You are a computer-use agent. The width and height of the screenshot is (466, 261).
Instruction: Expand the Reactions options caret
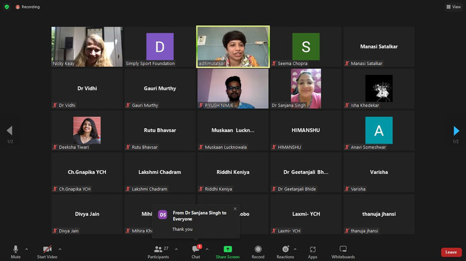click(295, 249)
